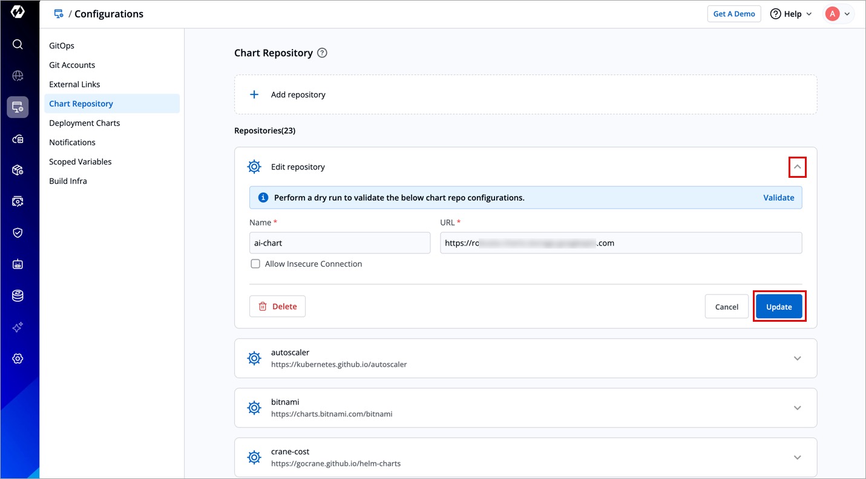Click the search icon in left sidebar
Viewport: 866px width, 479px height.
[18, 44]
